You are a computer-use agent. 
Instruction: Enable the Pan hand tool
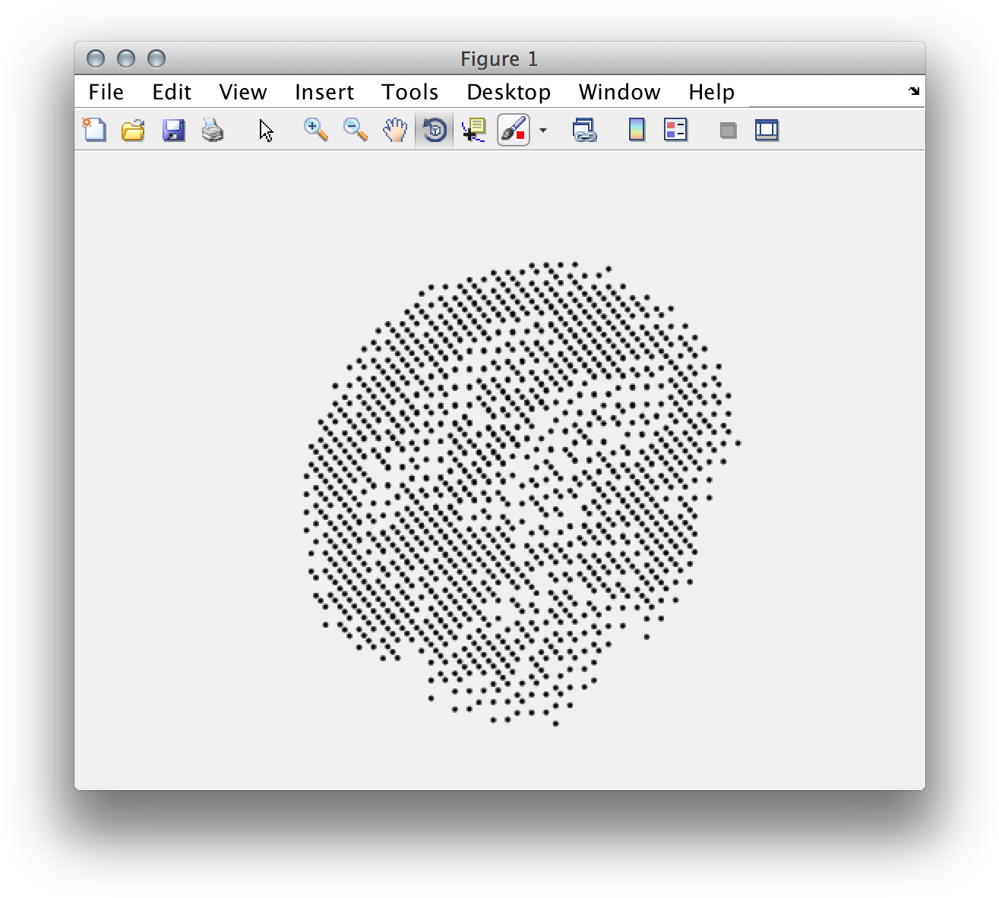pos(395,131)
